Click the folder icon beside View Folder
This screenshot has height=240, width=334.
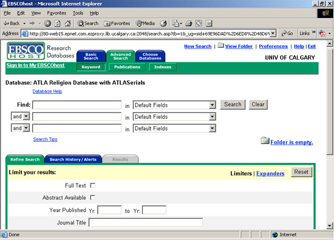coord(221,45)
